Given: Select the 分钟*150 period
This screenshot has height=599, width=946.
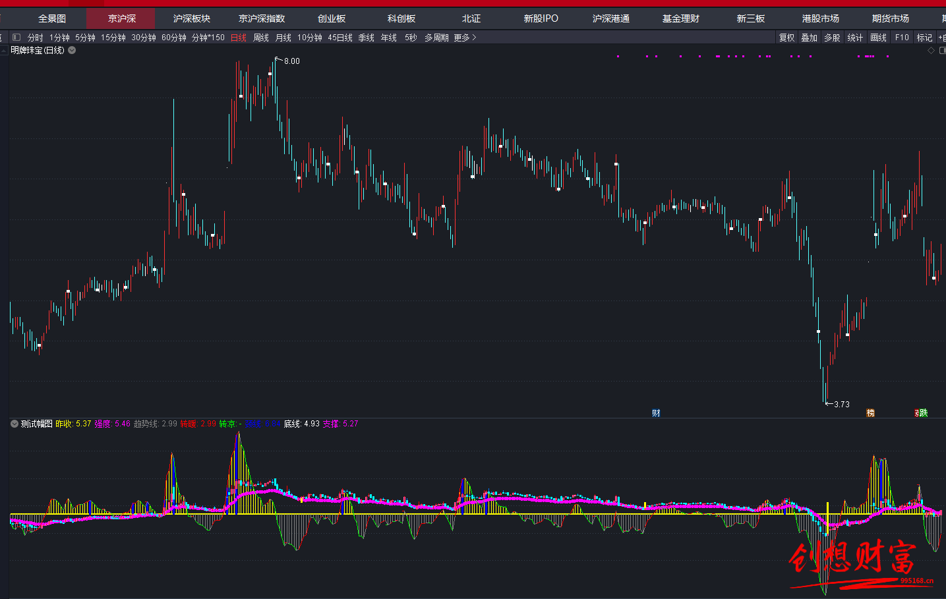Looking at the screenshot, I should tap(208, 38).
